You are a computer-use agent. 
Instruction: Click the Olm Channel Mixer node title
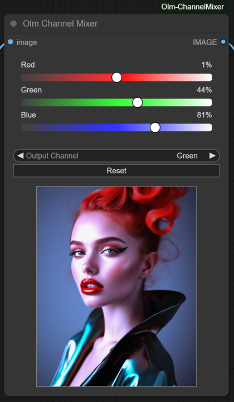click(60, 23)
